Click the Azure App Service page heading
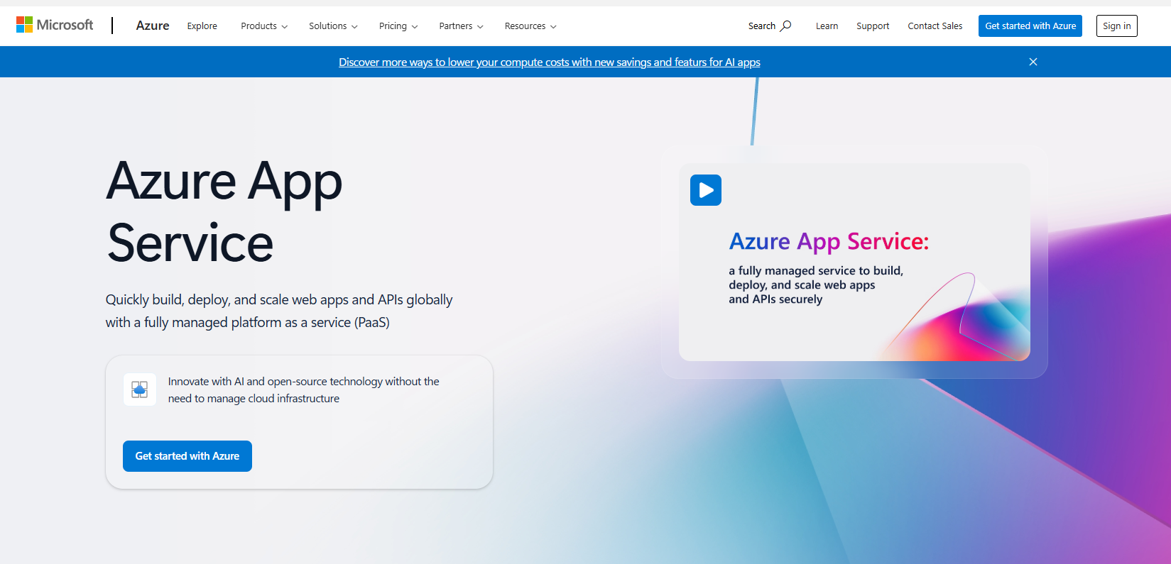 click(224, 211)
